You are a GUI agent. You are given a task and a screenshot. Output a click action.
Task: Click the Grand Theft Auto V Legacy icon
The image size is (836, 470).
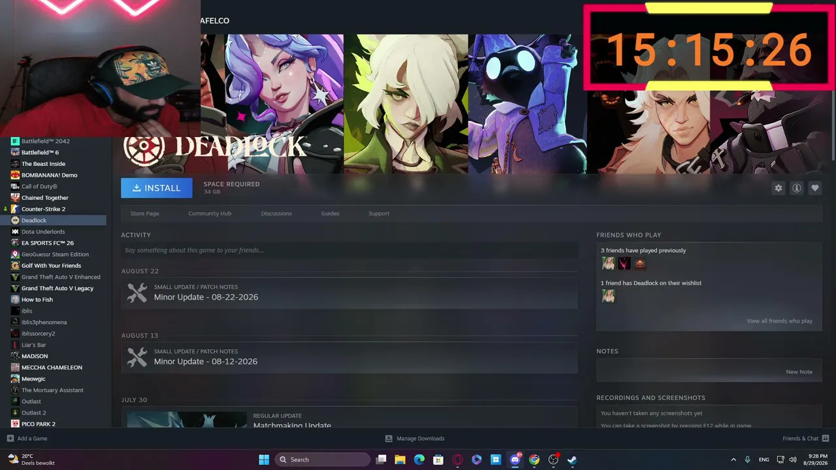pos(16,288)
